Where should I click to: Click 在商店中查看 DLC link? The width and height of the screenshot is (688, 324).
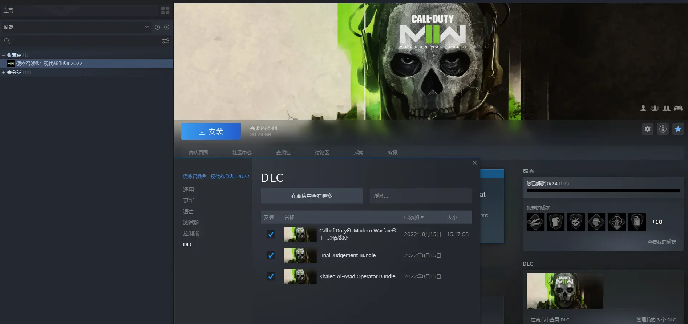tap(550, 320)
